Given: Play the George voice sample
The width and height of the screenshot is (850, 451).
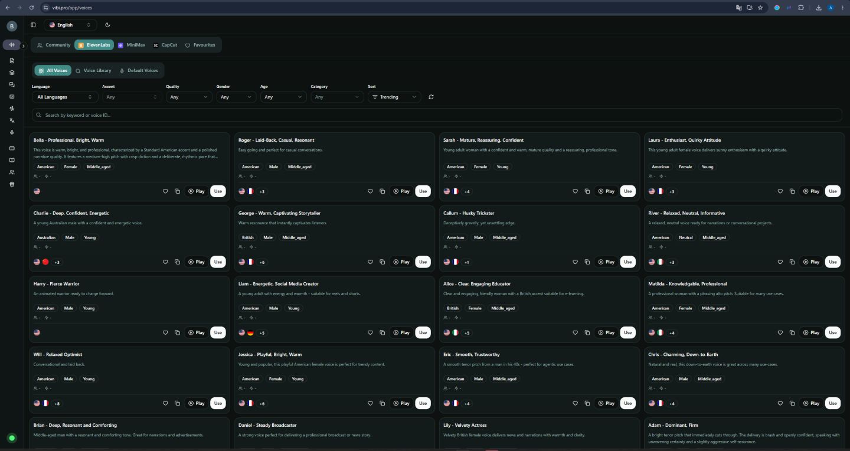Looking at the screenshot, I should point(401,262).
